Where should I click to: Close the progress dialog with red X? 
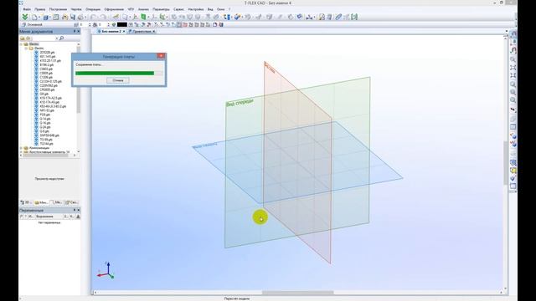[161, 56]
